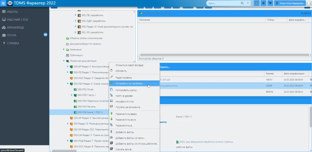Choose Редактировать from the context menu
This screenshot has height=152, width=312.
click(x=124, y=78)
